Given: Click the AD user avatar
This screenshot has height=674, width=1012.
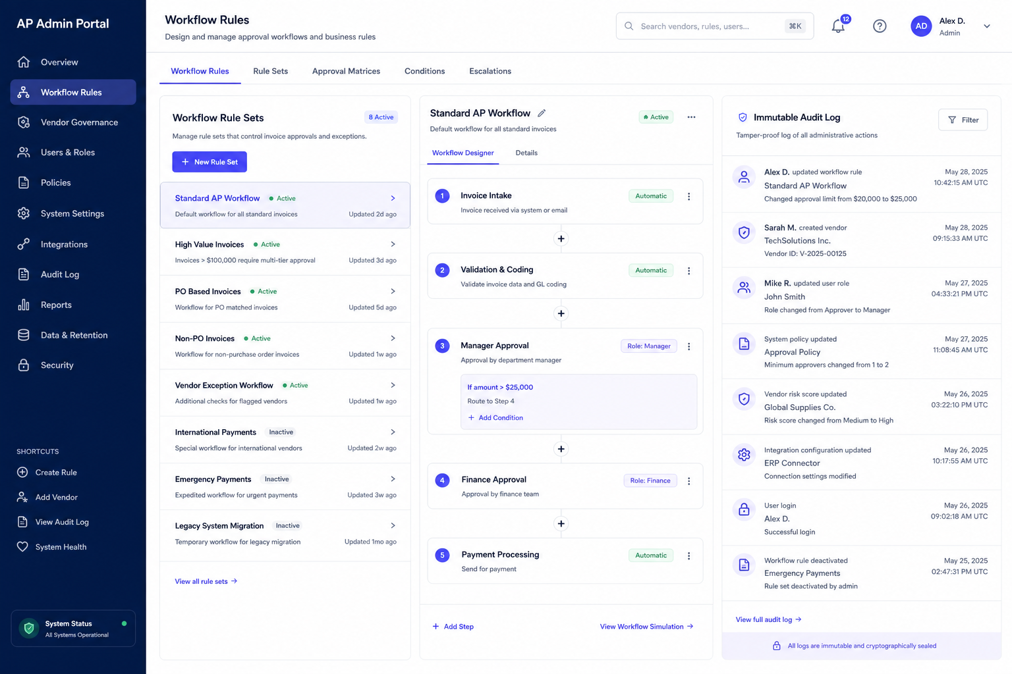Looking at the screenshot, I should (x=921, y=26).
